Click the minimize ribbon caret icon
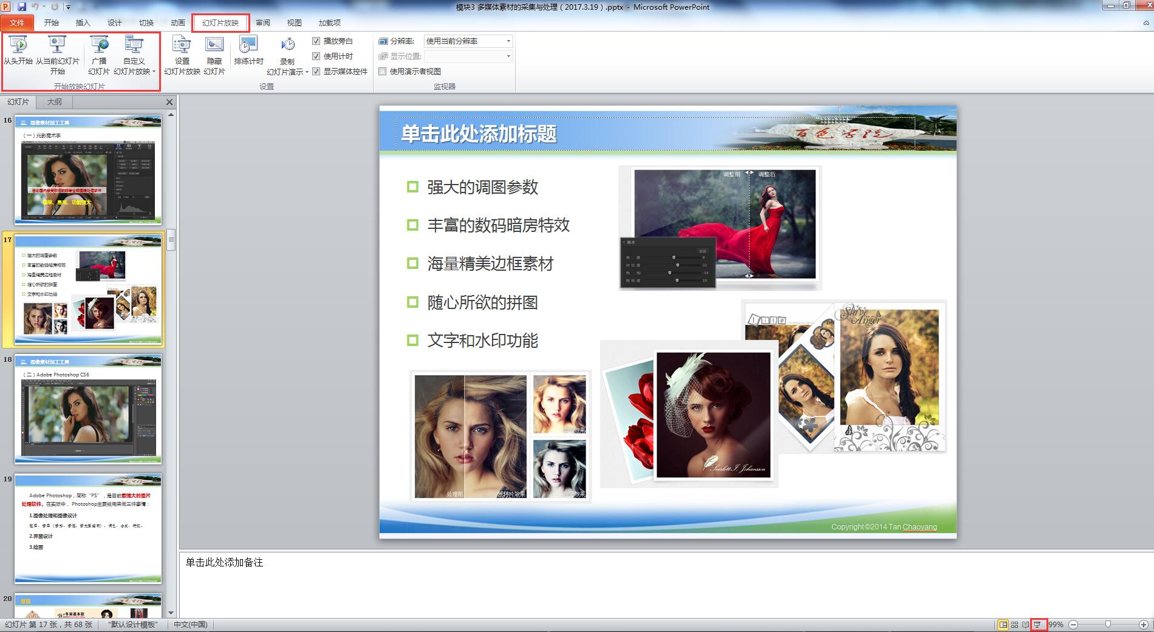This screenshot has width=1154, height=632. pyautogui.click(x=1146, y=23)
